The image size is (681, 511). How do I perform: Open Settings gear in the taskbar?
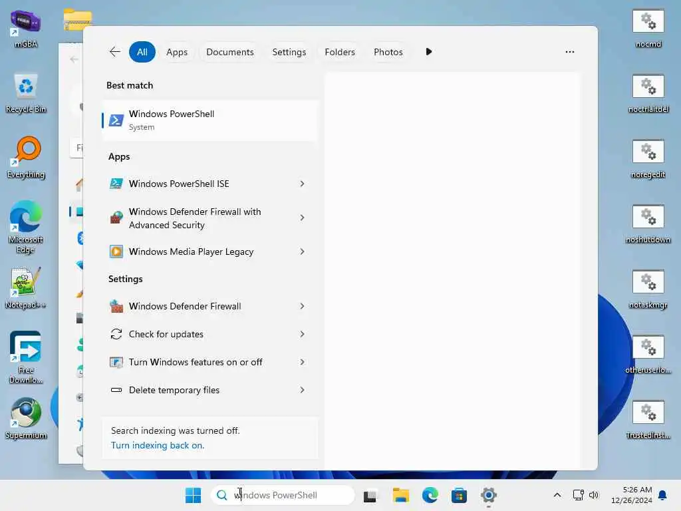click(x=488, y=495)
